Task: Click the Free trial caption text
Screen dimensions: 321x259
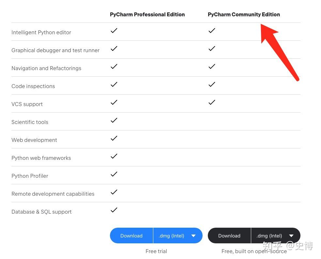Action: (156, 251)
